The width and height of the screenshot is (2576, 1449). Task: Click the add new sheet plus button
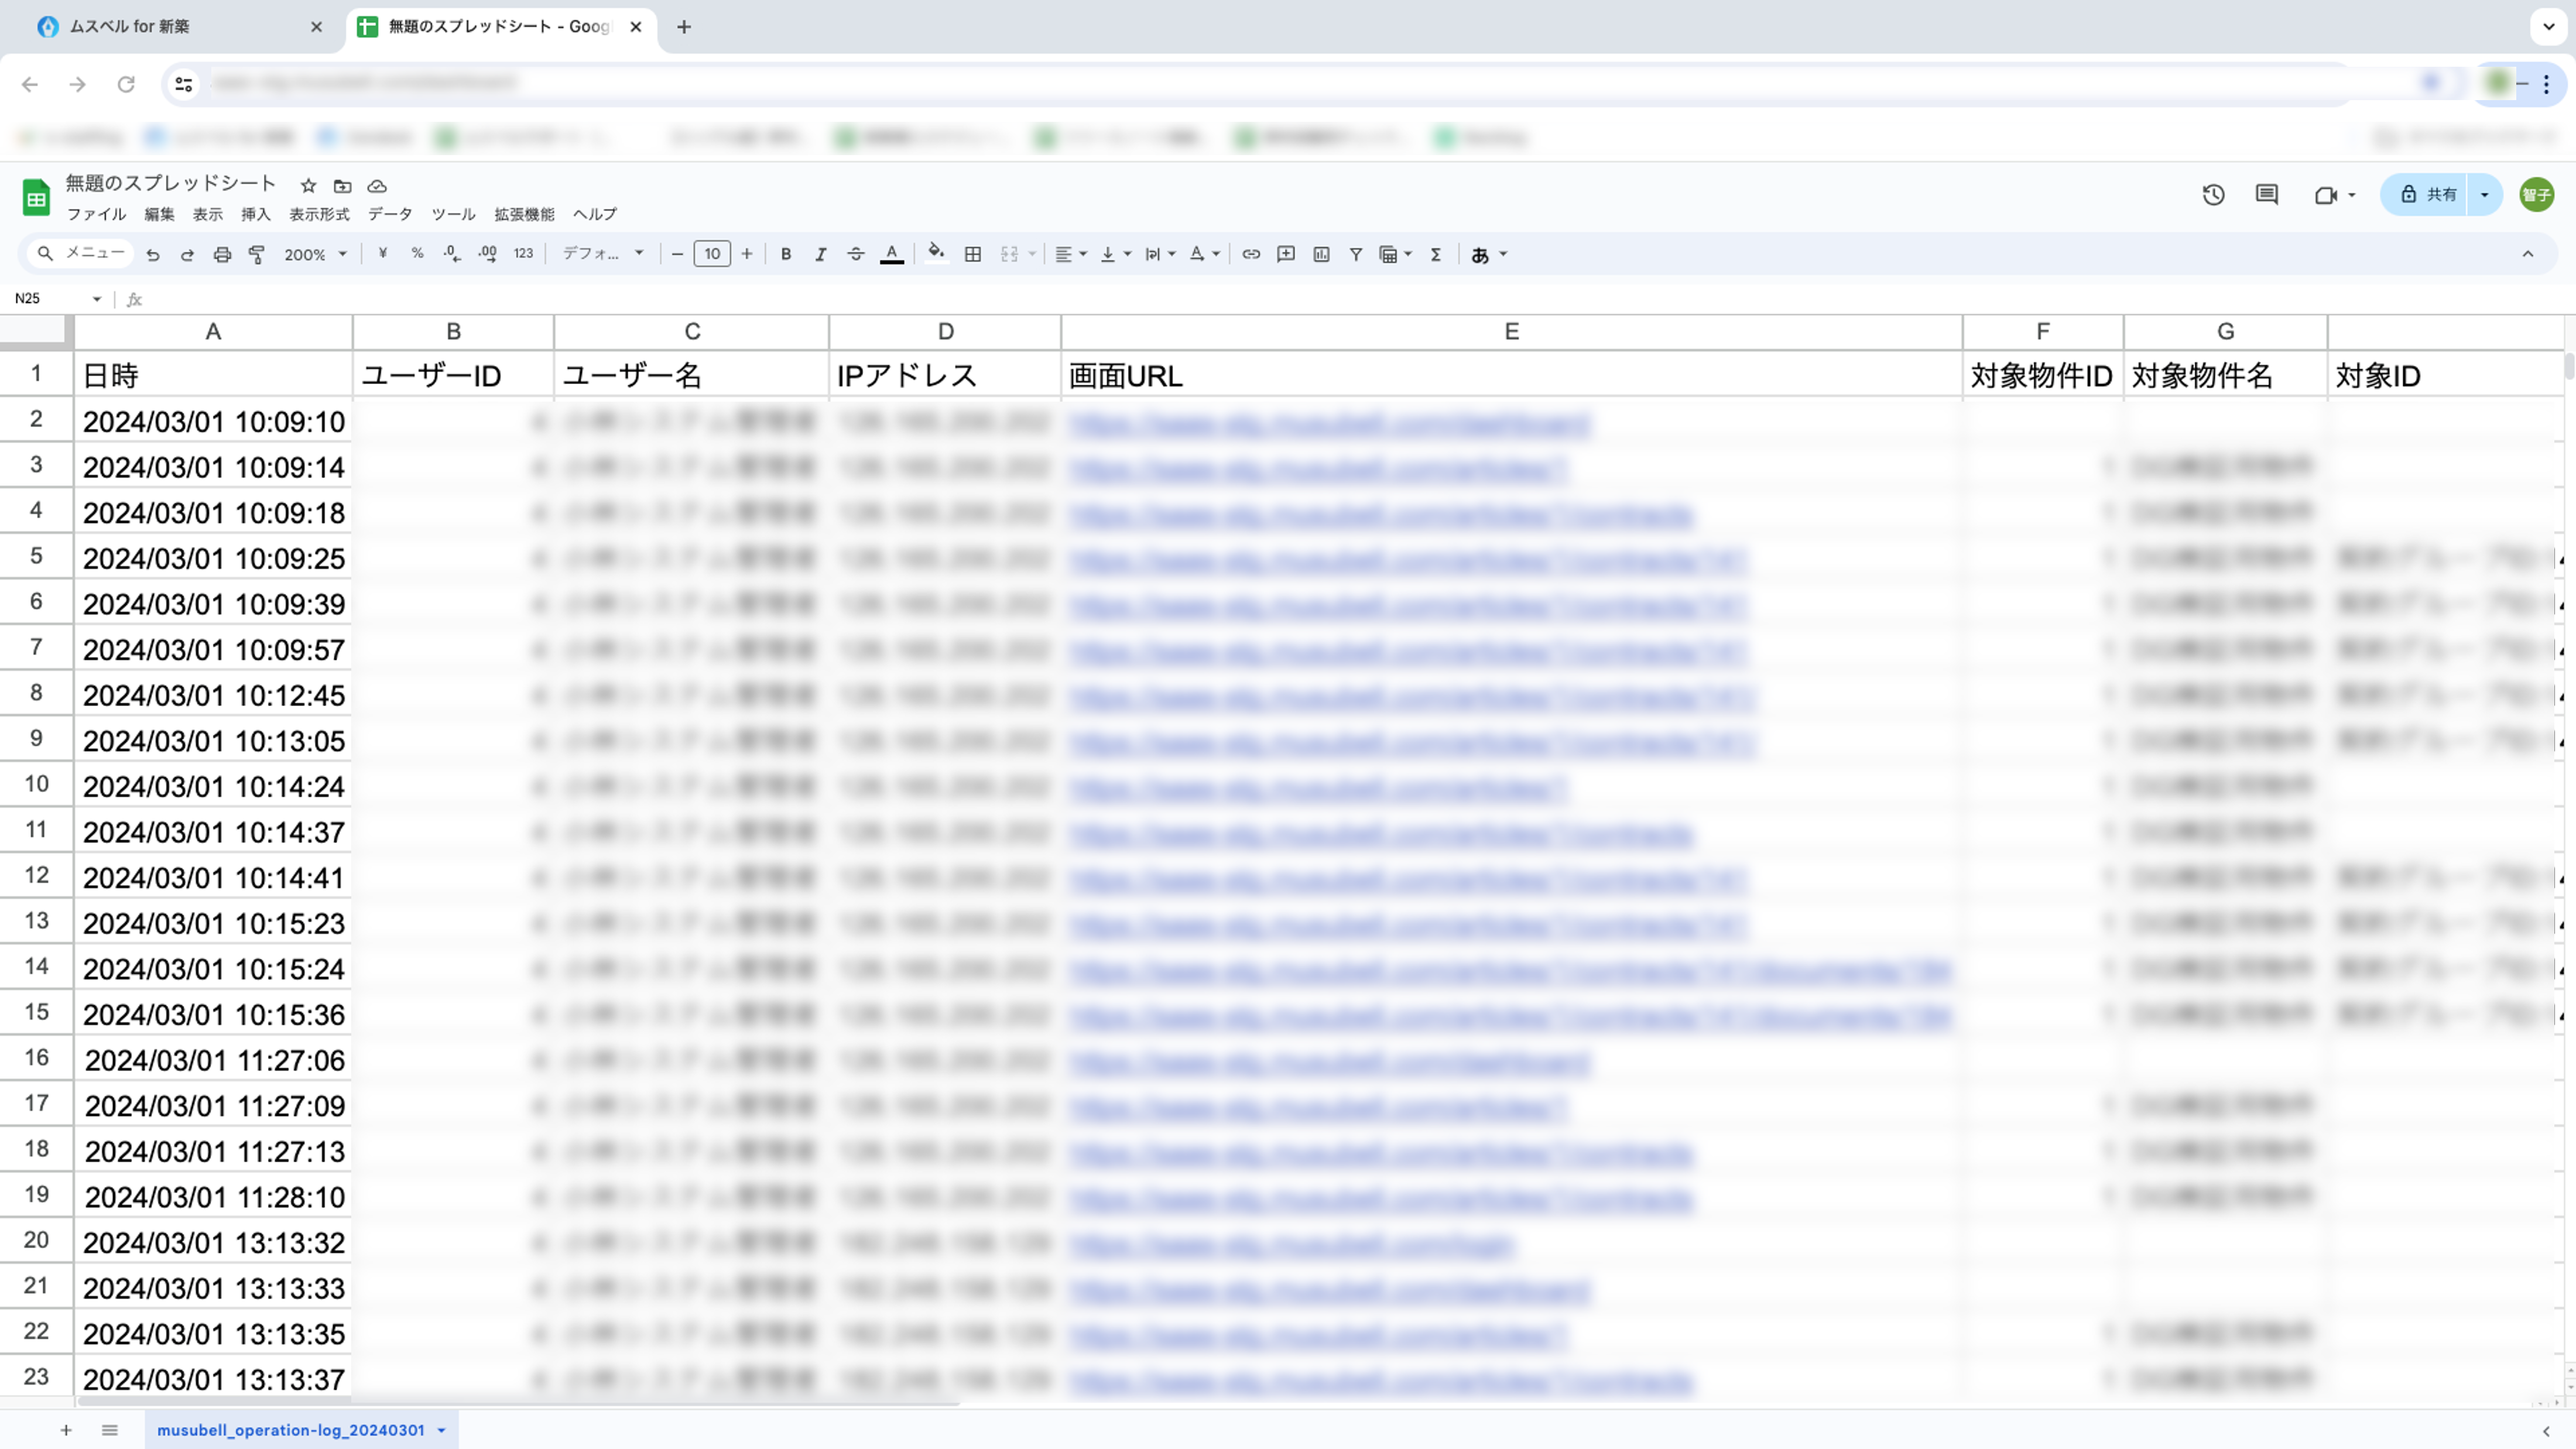(x=66, y=1430)
